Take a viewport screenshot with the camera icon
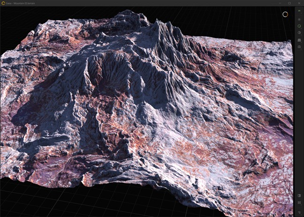The height and width of the screenshot is (217, 304). point(299,47)
